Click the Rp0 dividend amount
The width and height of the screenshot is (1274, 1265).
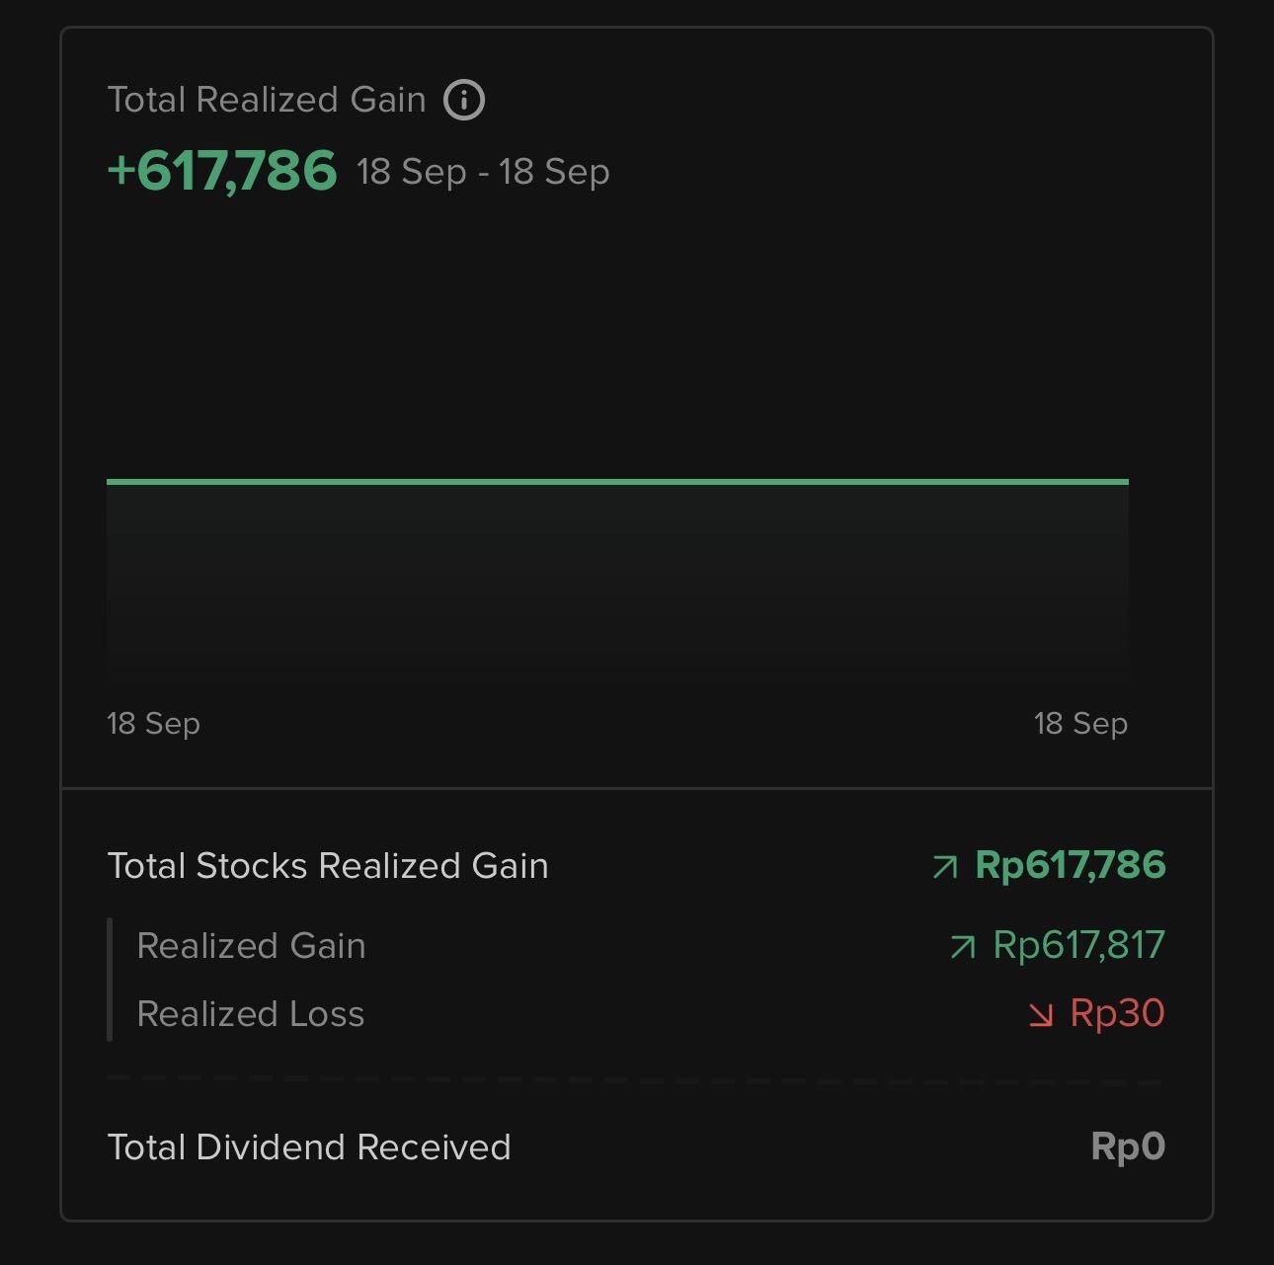pos(1128,1146)
